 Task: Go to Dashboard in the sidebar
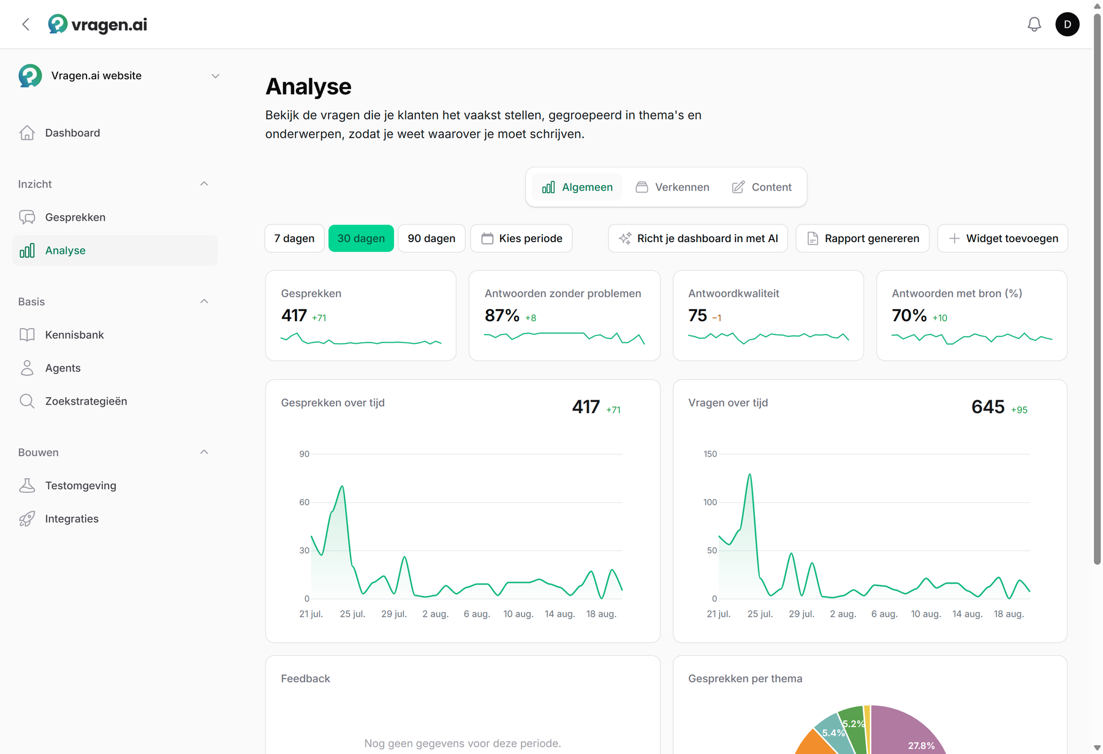click(x=115, y=133)
